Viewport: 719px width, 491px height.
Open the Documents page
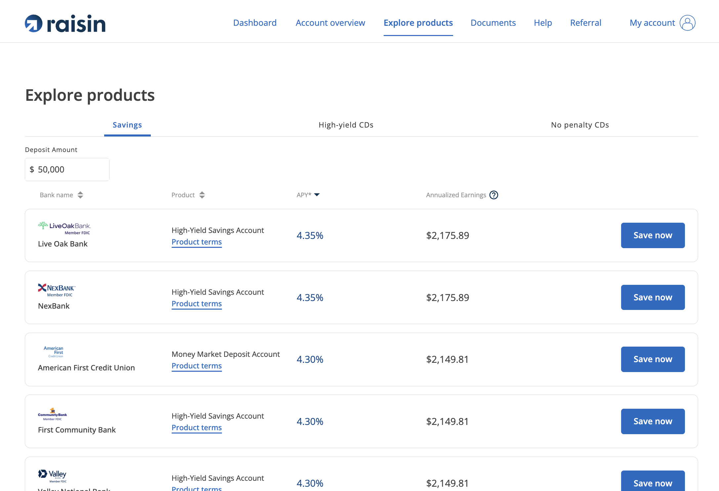(x=493, y=23)
